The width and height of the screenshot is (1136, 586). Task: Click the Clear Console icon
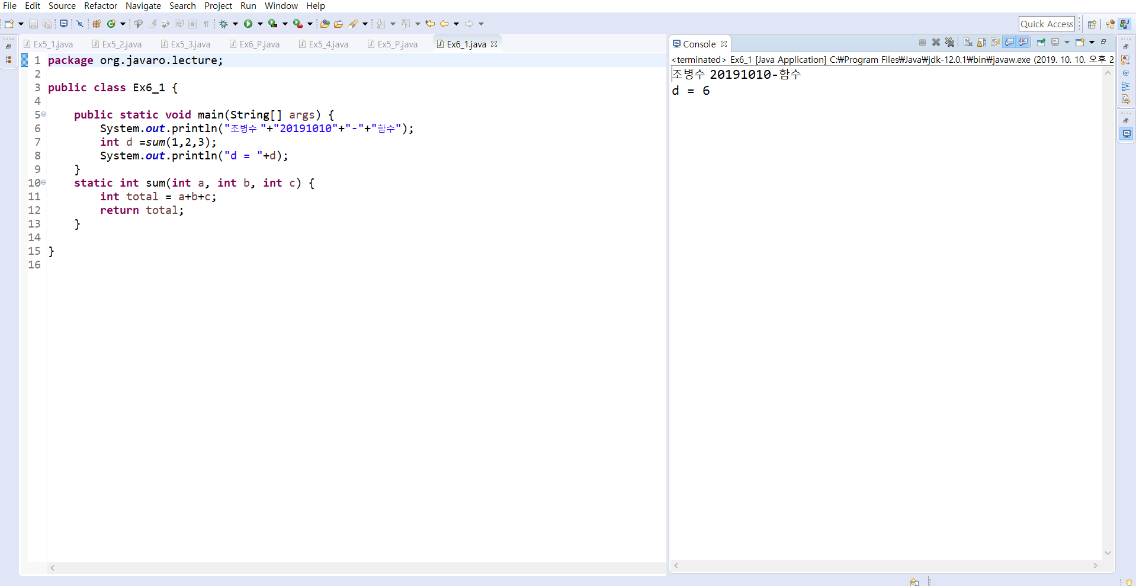point(968,42)
